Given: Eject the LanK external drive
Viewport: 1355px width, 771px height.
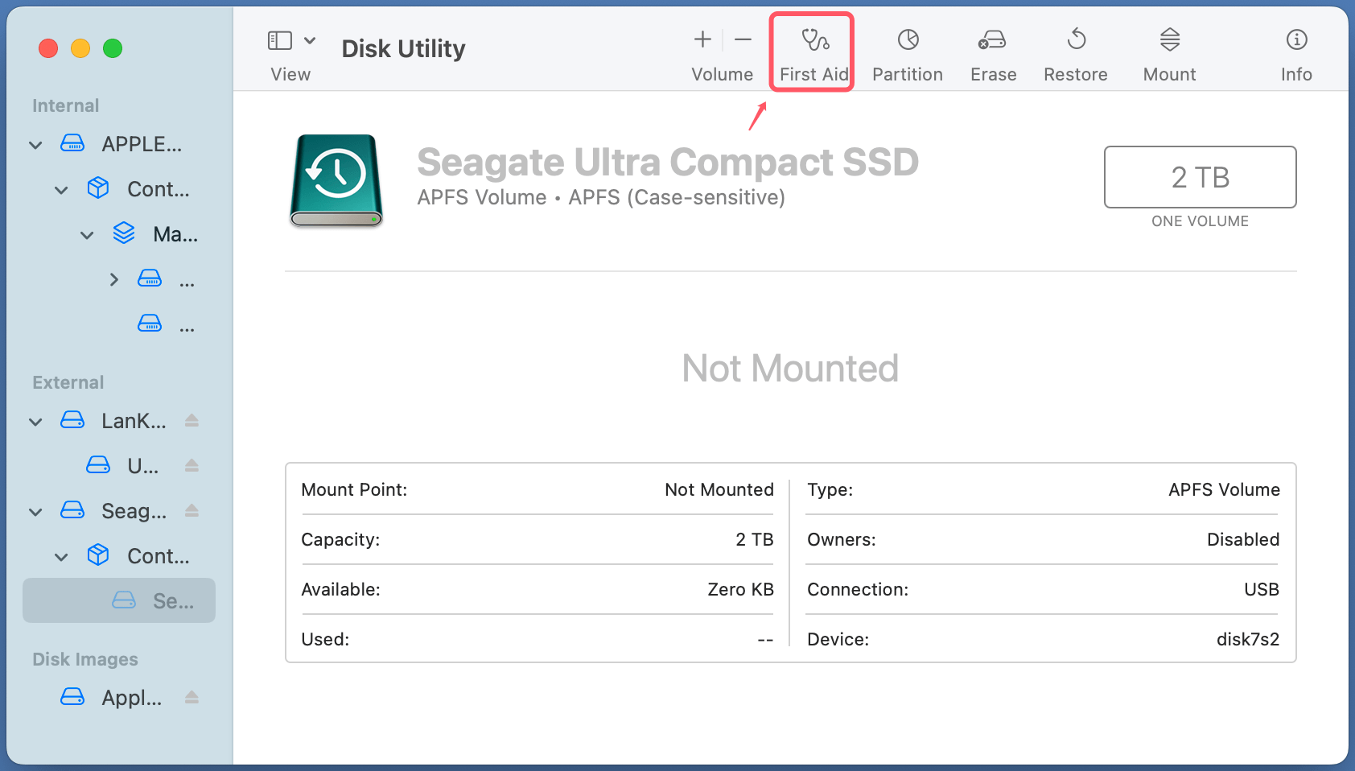Looking at the screenshot, I should (x=192, y=420).
